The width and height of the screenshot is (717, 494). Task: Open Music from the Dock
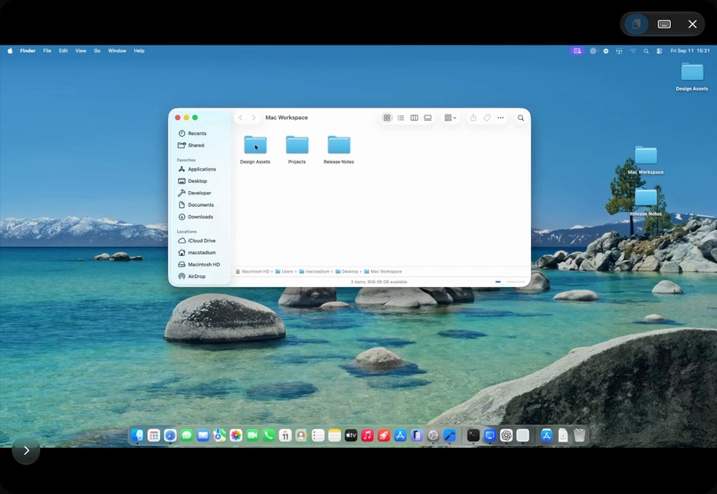(x=367, y=435)
